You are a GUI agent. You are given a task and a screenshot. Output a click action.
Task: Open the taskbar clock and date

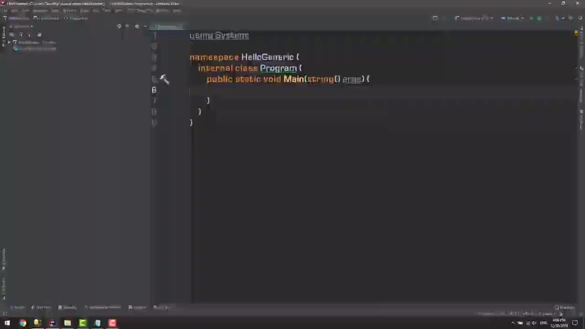pos(559,323)
